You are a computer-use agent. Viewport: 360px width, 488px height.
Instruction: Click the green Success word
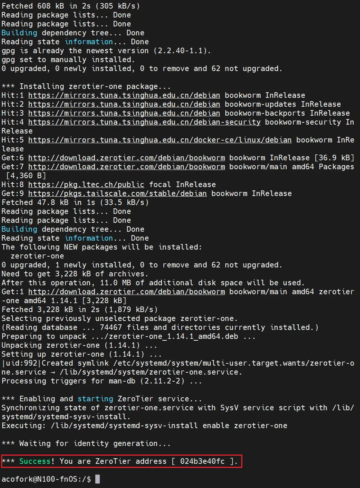pos(35,461)
